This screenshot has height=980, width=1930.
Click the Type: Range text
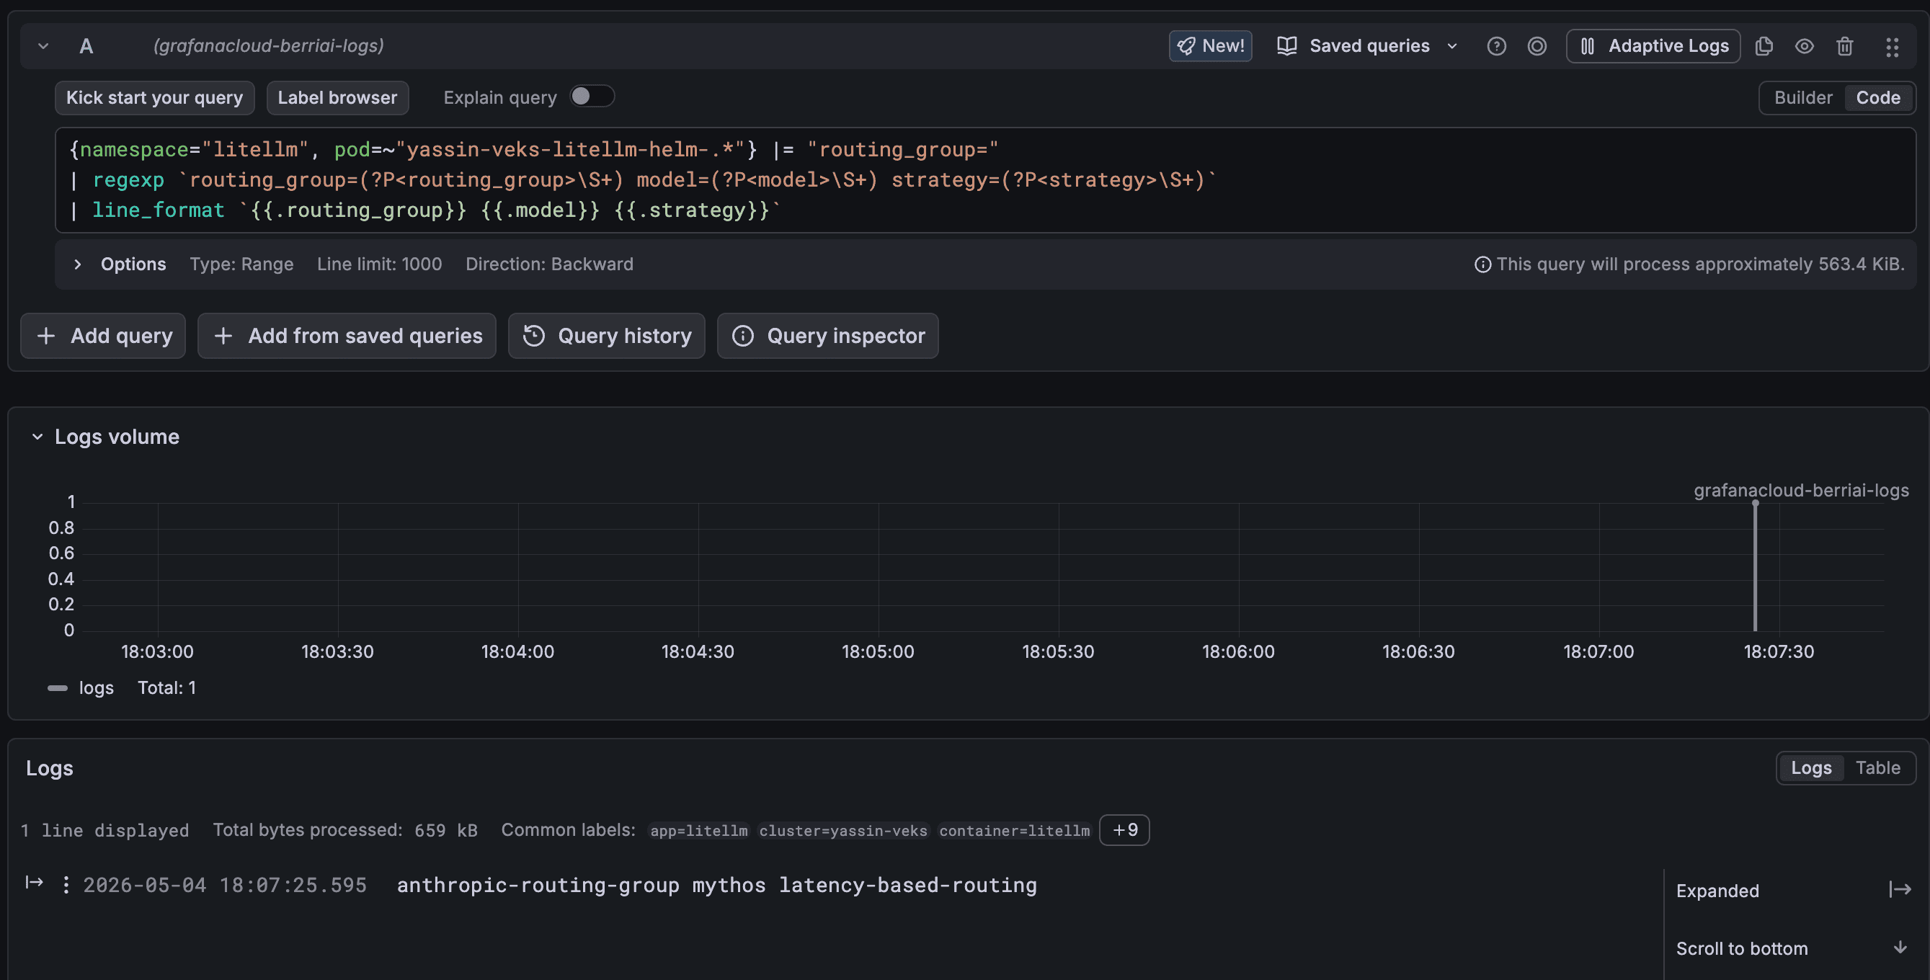(x=241, y=264)
